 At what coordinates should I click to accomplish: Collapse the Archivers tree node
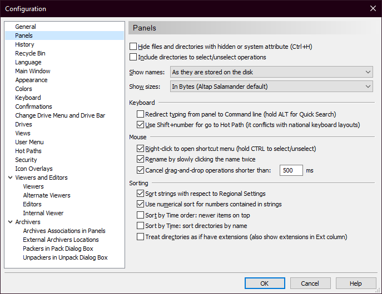(10, 222)
